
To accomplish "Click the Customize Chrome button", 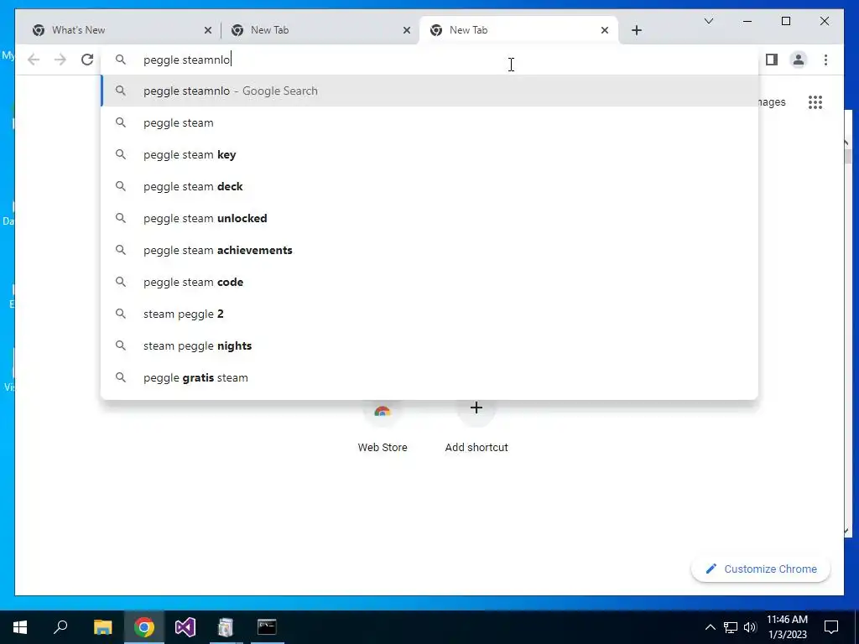I will click(761, 569).
